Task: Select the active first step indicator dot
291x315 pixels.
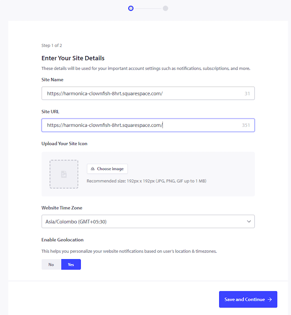Action: [130, 8]
